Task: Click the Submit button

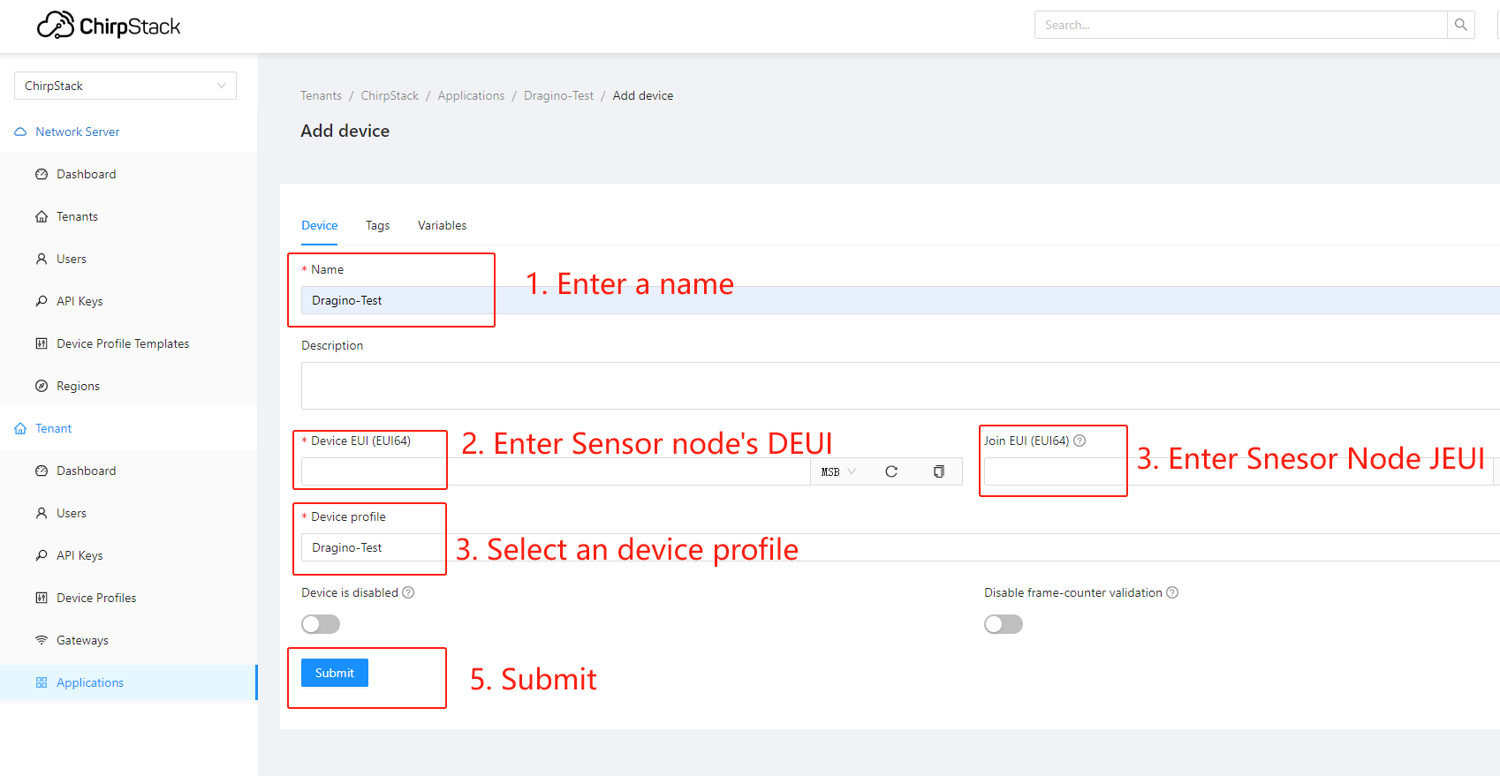Action: coord(335,673)
